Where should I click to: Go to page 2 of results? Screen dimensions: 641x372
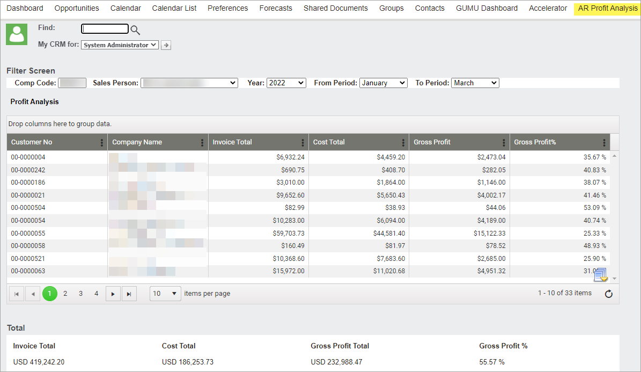(65, 294)
